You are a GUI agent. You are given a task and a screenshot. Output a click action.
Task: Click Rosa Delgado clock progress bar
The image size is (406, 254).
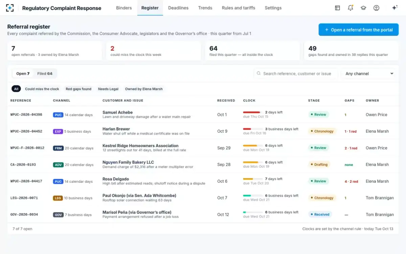(253, 179)
